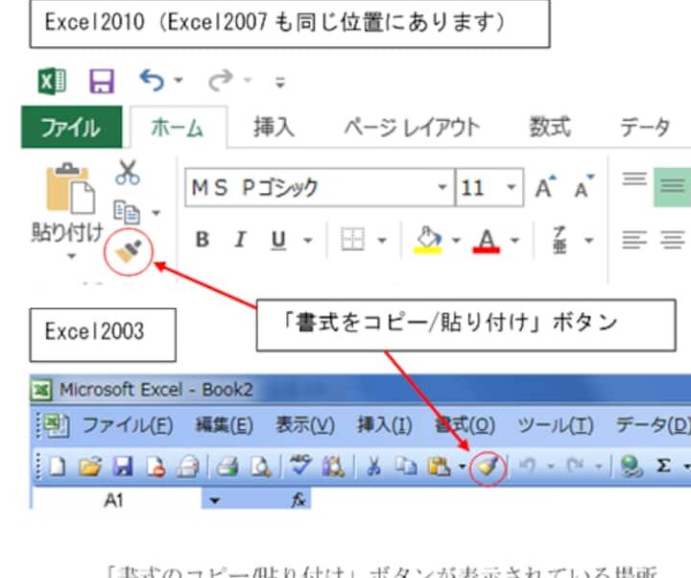Click the top align icon
Image resolution: width=691 pixels, height=578 pixels.
(x=634, y=179)
